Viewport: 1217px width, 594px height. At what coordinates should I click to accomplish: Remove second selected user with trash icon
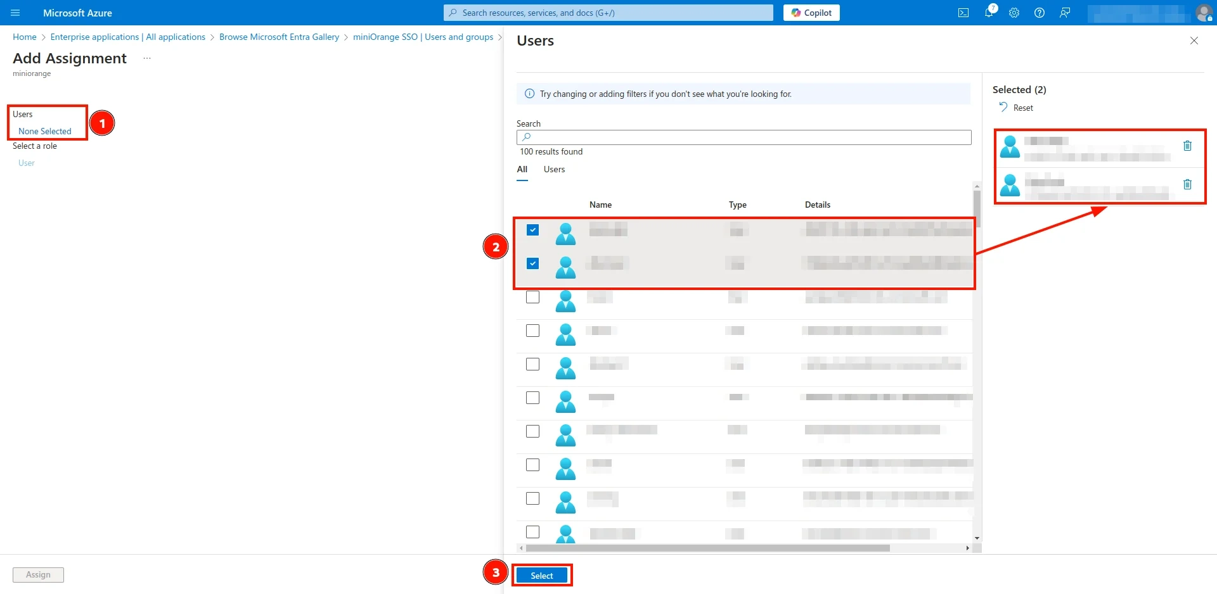pos(1187,184)
